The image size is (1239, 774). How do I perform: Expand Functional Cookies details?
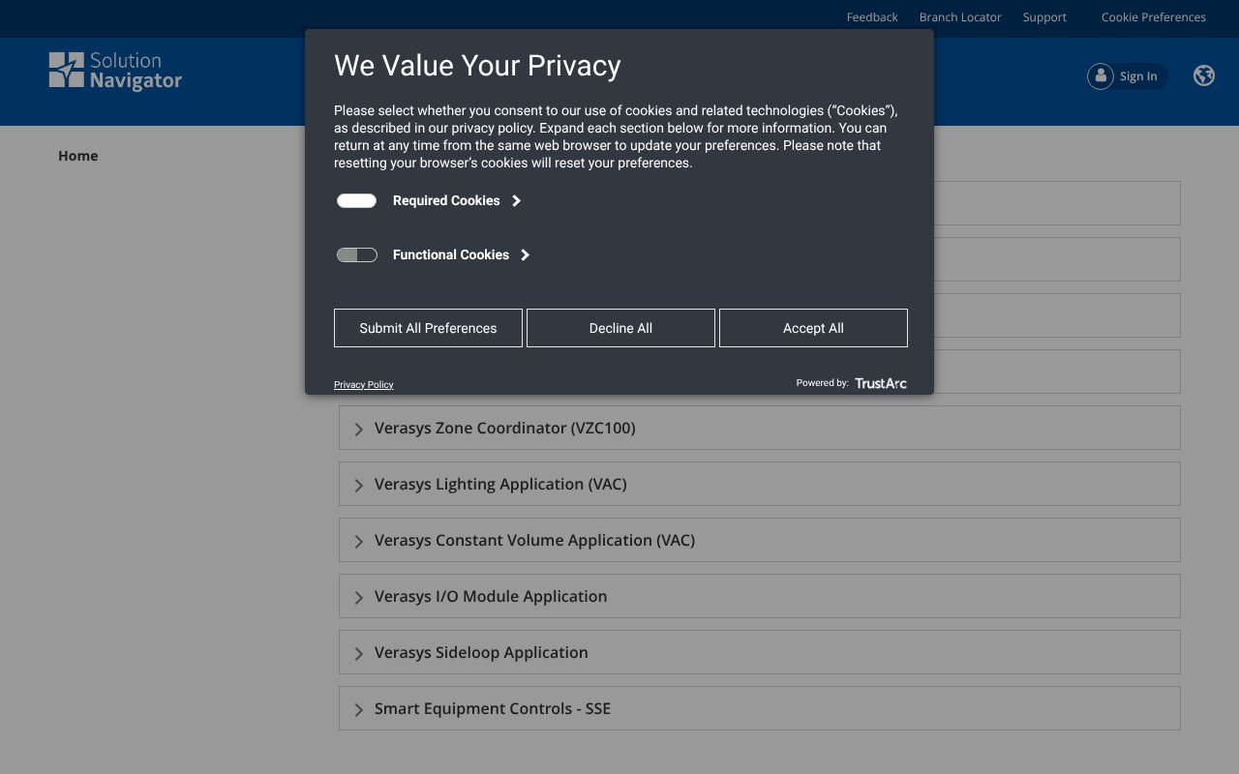[524, 254]
